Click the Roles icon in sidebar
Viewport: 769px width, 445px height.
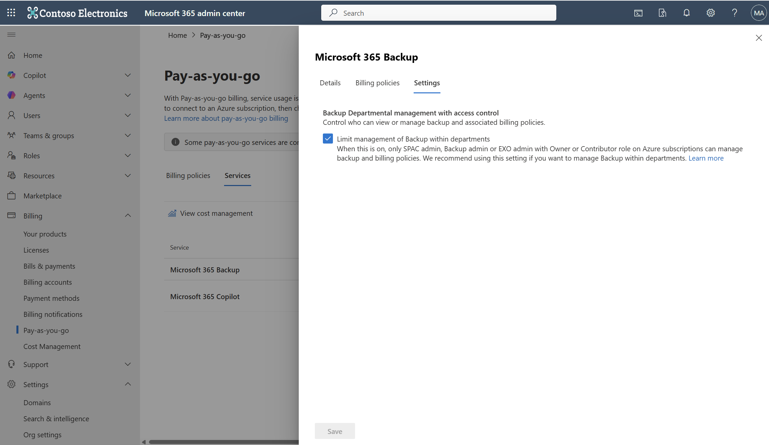click(11, 156)
